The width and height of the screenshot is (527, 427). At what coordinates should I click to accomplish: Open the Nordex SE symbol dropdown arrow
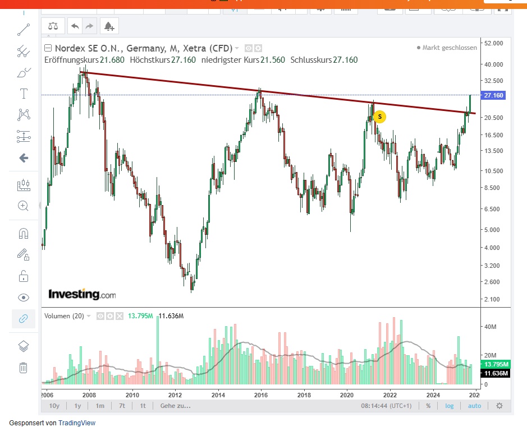pyautogui.click(x=237, y=48)
